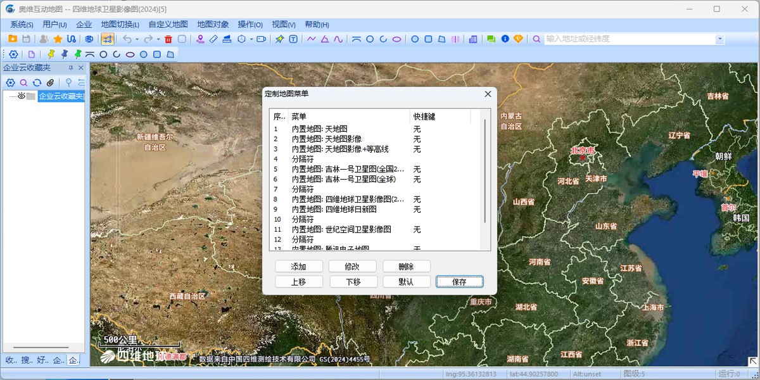Click the paperclip icon in favorites panel
Image resolution: width=760 pixels, height=380 pixels.
click(x=51, y=83)
